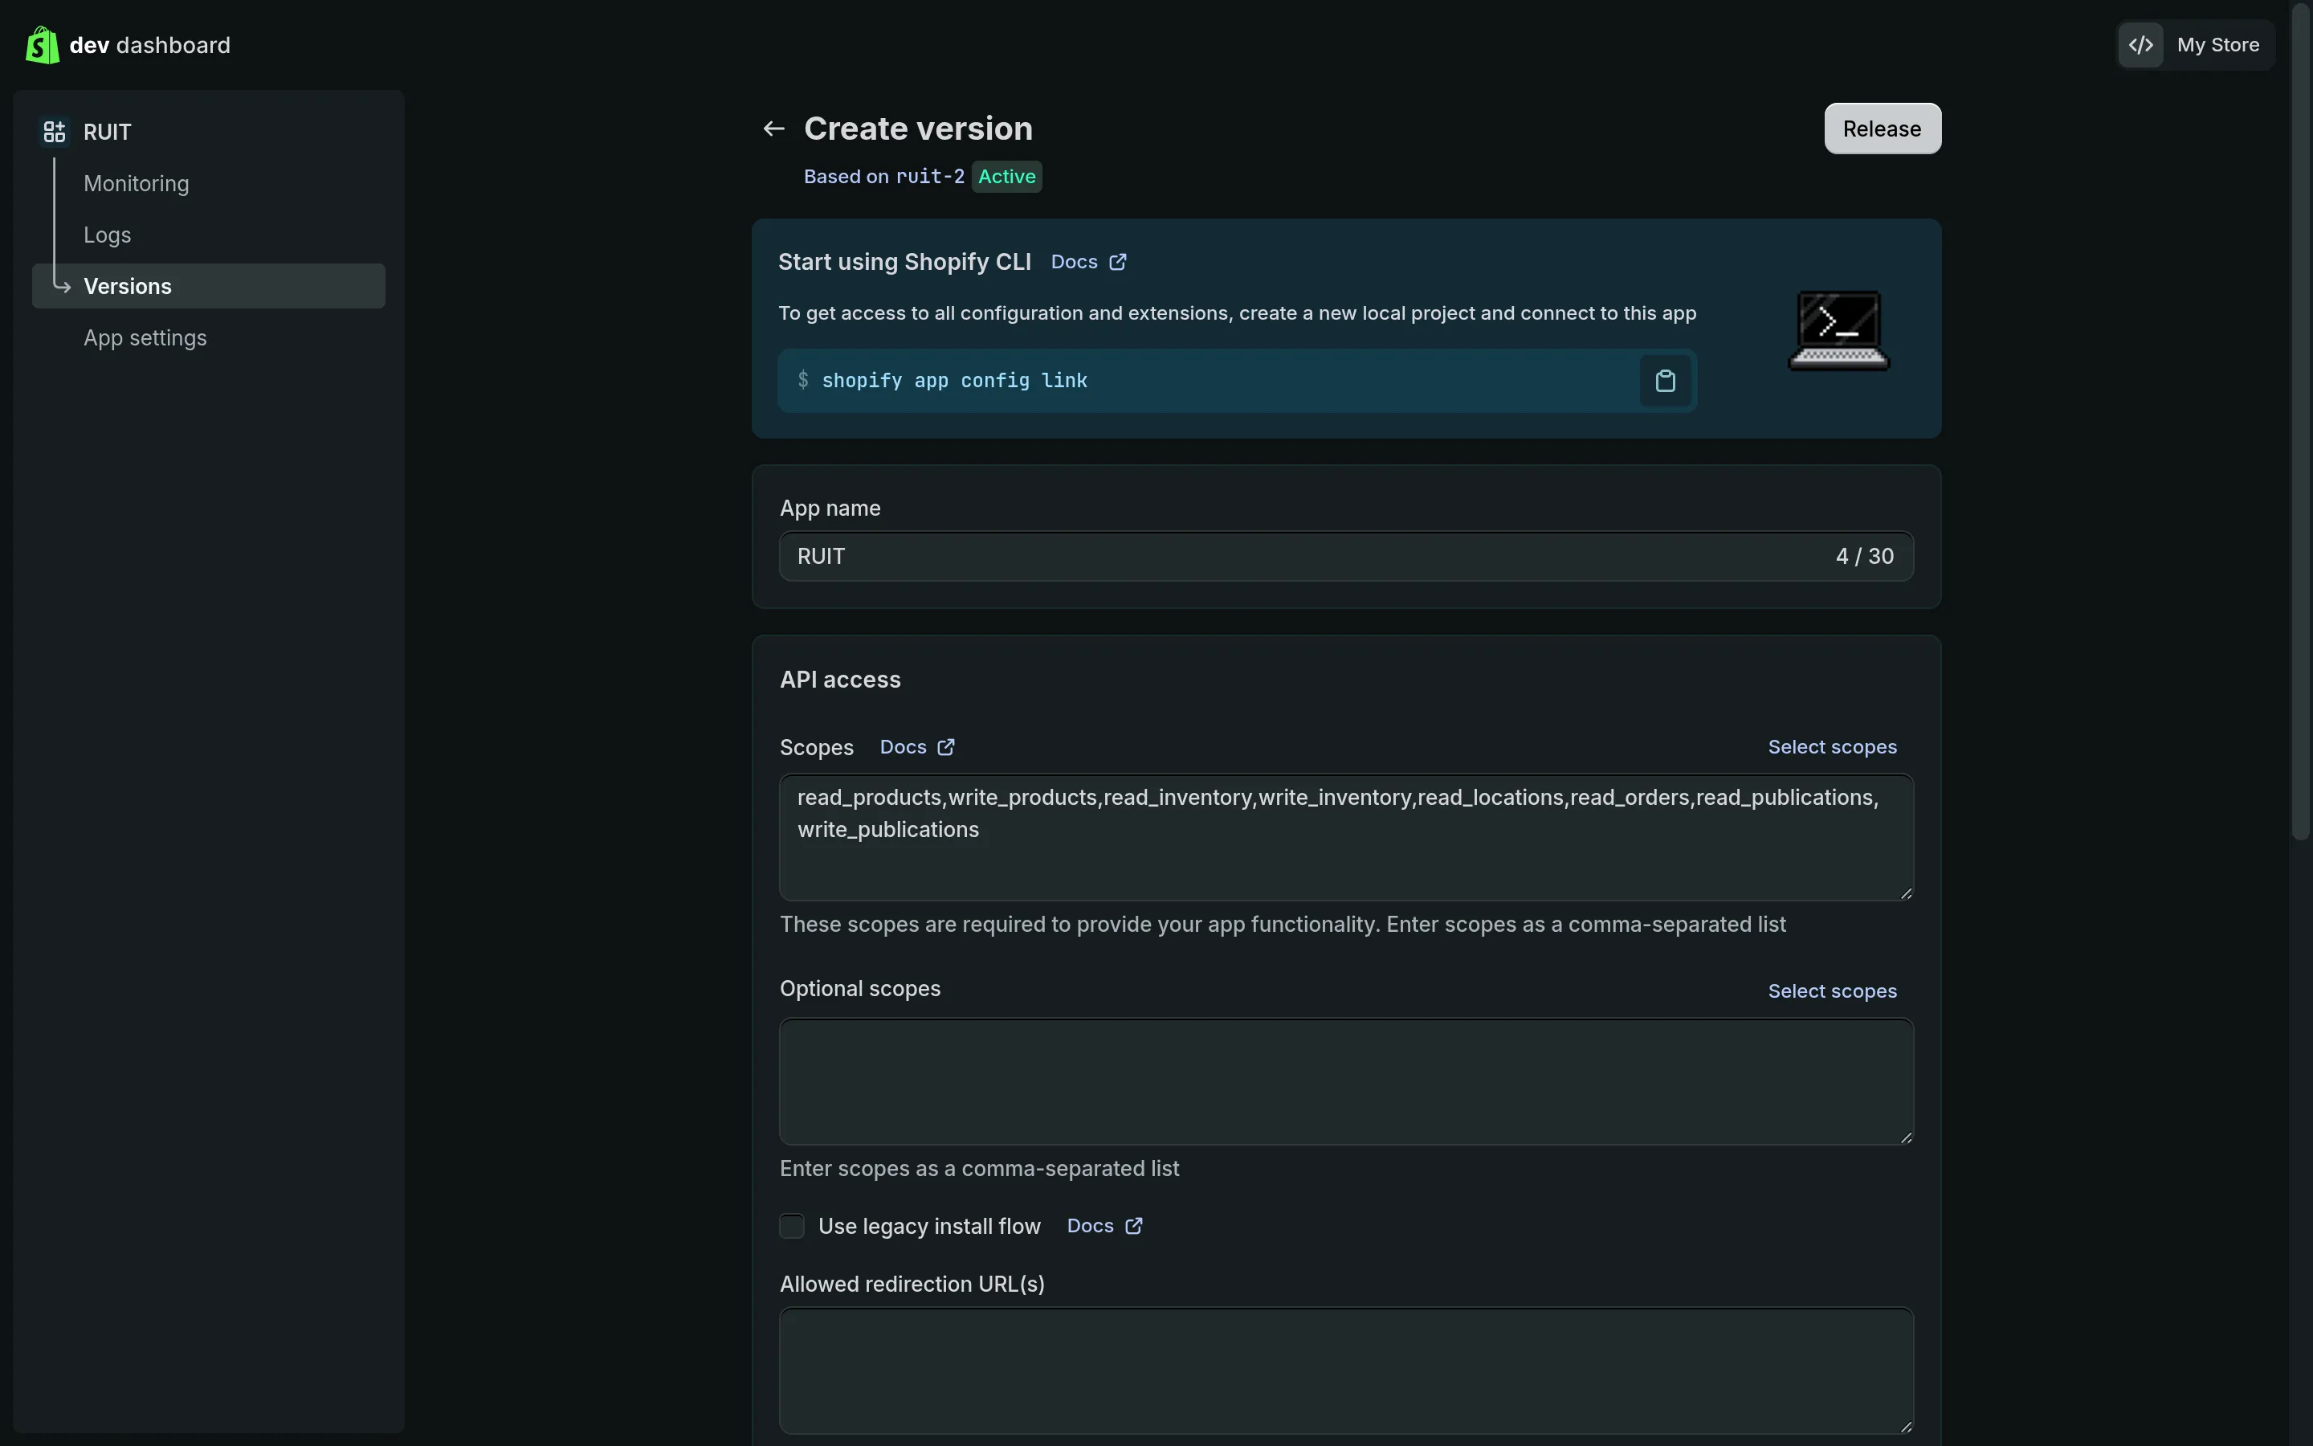2313x1446 pixels.
Task: Click the code brackets store icon
Action: [2141, 45]
